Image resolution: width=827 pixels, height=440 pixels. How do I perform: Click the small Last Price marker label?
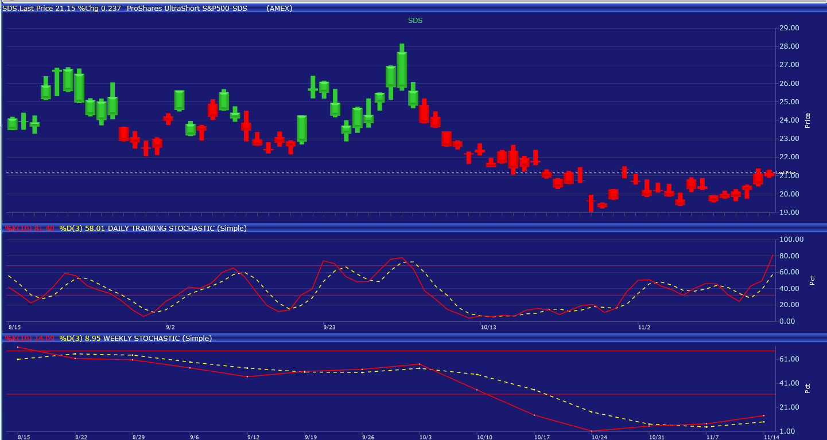pos(786,172)
